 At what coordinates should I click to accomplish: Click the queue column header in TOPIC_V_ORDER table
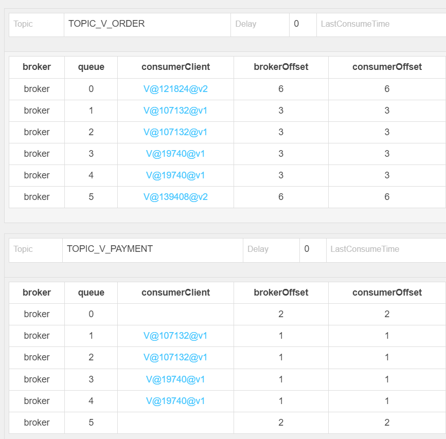click(91, 67)
